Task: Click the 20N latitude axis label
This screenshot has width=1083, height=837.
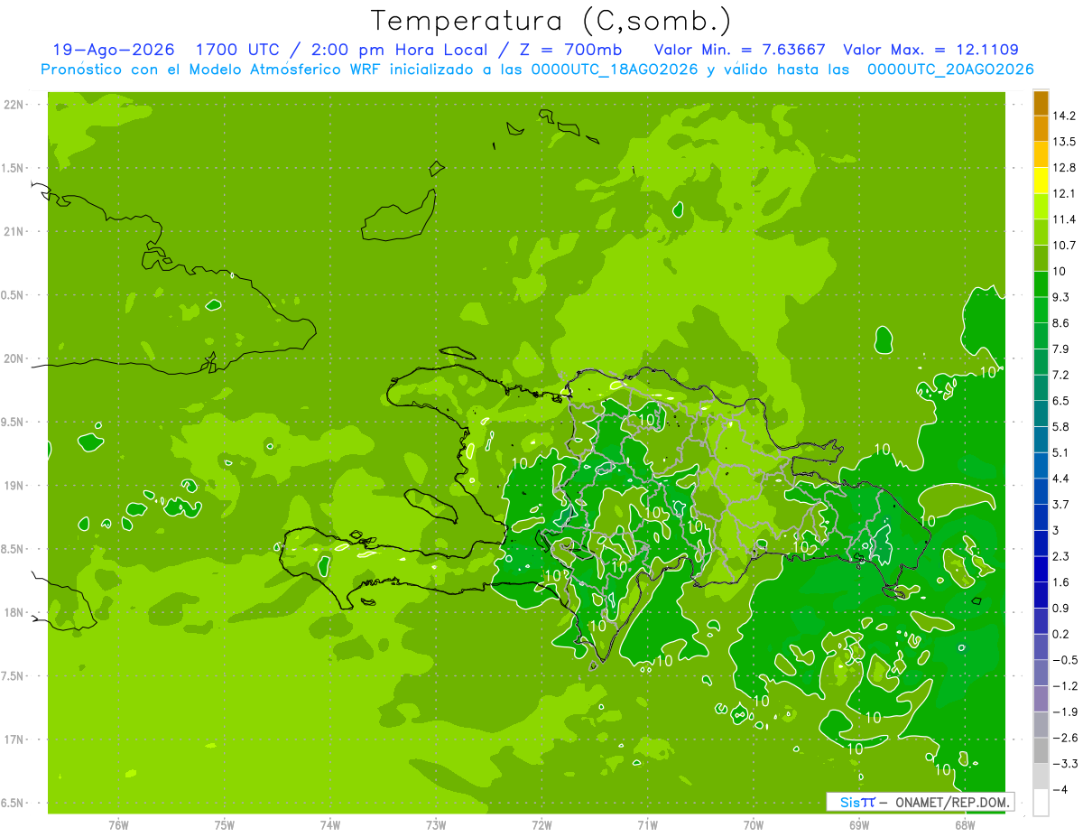Action: (14, 358)
